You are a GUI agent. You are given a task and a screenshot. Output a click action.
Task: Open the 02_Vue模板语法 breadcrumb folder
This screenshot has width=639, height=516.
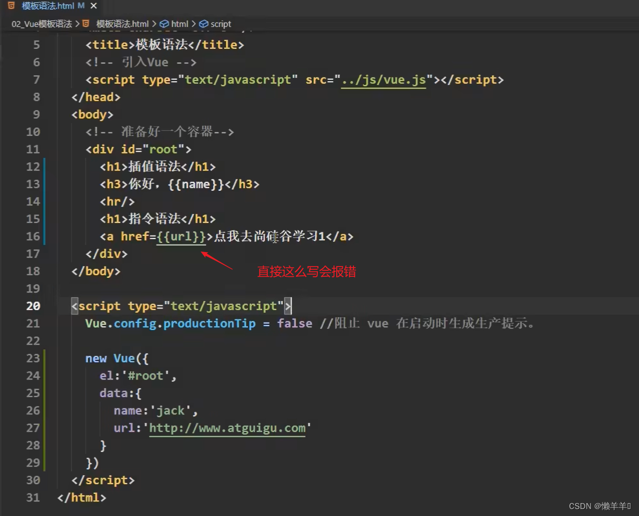(41, 24)
